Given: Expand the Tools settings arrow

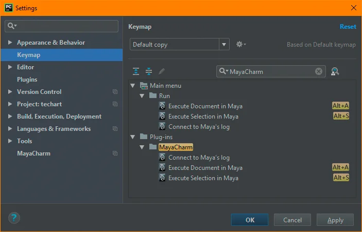Looking at the screenshot, I should click(x=10, y=141).
